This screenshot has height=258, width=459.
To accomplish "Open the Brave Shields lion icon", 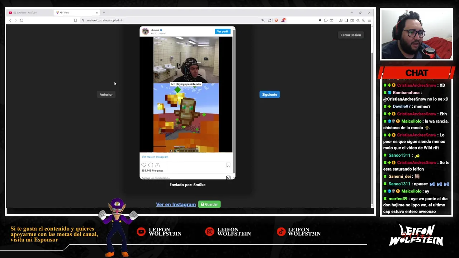I will [276, 20].
